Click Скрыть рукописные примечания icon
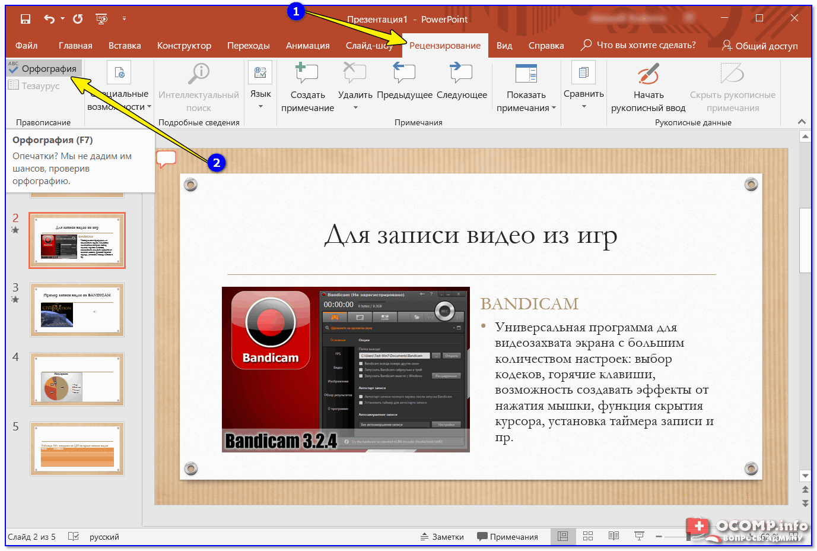The image size is (817, 551). tap(732, 73)
